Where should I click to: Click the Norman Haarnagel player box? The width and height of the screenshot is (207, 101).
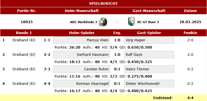[82, 83]
